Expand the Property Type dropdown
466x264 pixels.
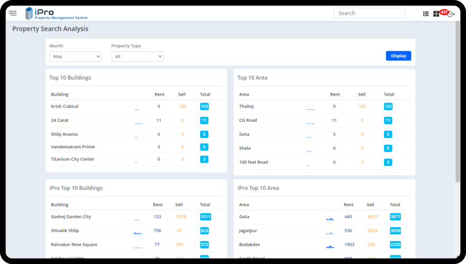(137, 56)
